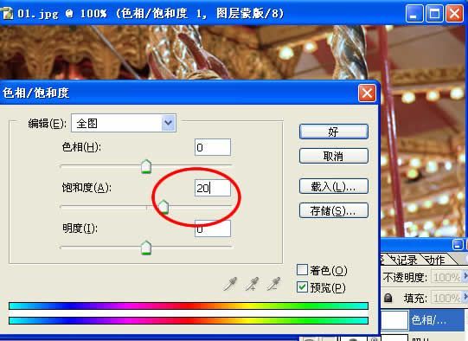The image size is (468, 341).
Task: Close the 色相/饱和度 dialog
Action: point(367,93)
